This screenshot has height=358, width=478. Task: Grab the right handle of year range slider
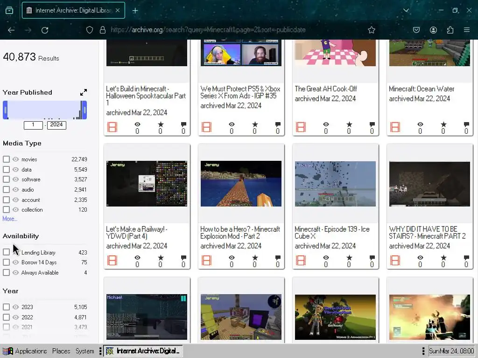84,110
